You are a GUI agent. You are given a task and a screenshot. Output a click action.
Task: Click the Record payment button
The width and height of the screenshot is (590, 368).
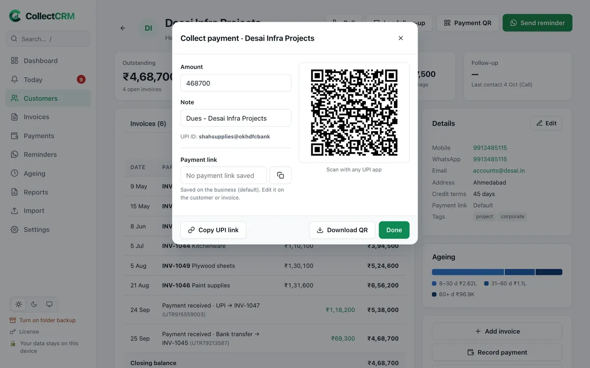(497, 352)
